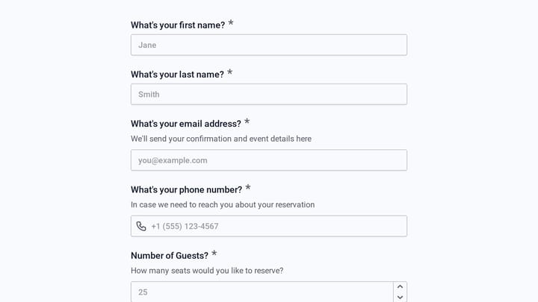Select the number of guests field showing 25
Image resolution: width=538 pixels, height=302 pixels.
(262, 292)
